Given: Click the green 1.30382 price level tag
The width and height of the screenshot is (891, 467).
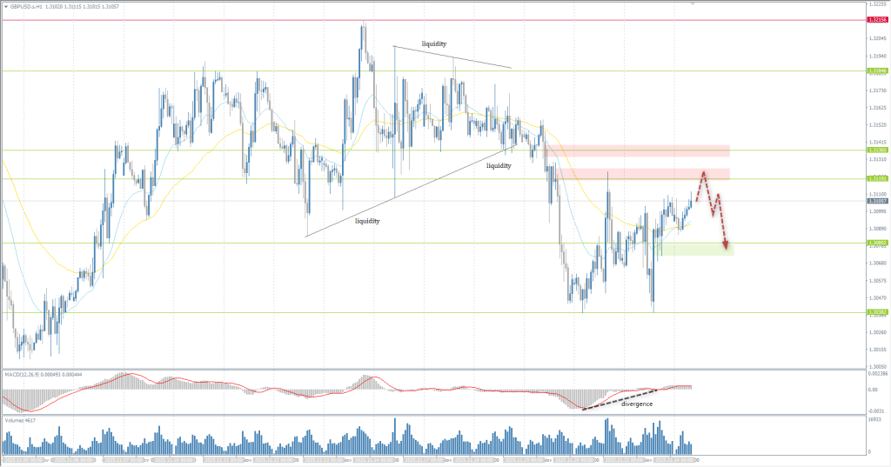Looking at the screenshot, I should click(877, 312).
